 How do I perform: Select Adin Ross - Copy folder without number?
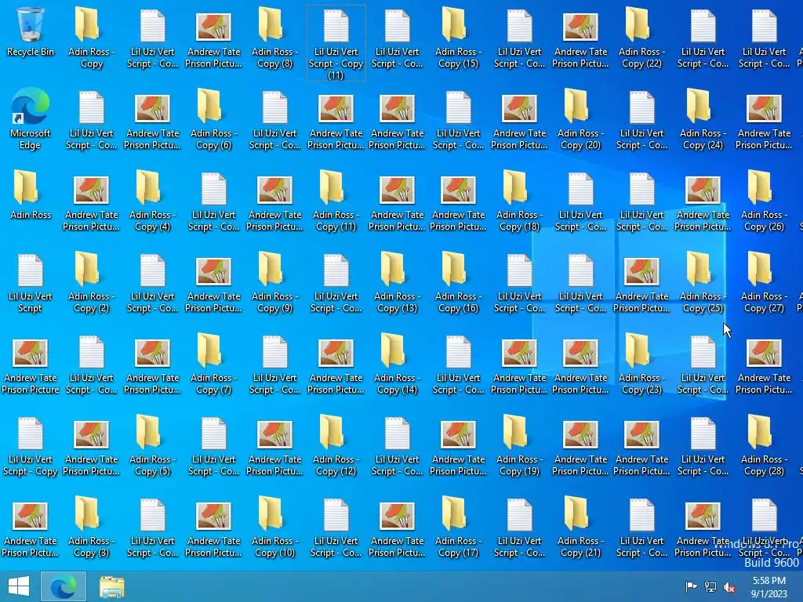tap(91, 38)
